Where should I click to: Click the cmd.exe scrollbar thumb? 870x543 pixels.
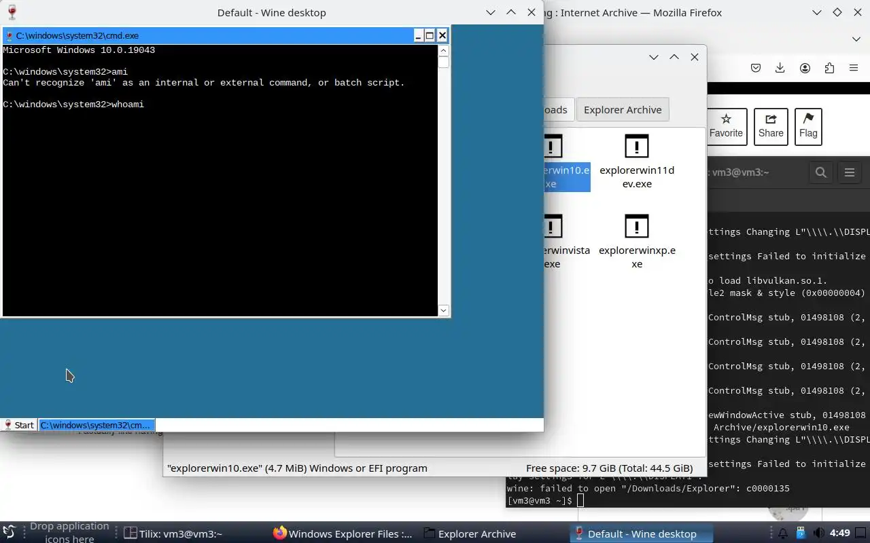click(443, 62)
